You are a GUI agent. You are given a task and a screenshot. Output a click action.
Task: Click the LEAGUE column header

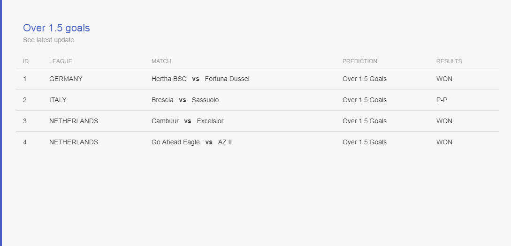61,61
